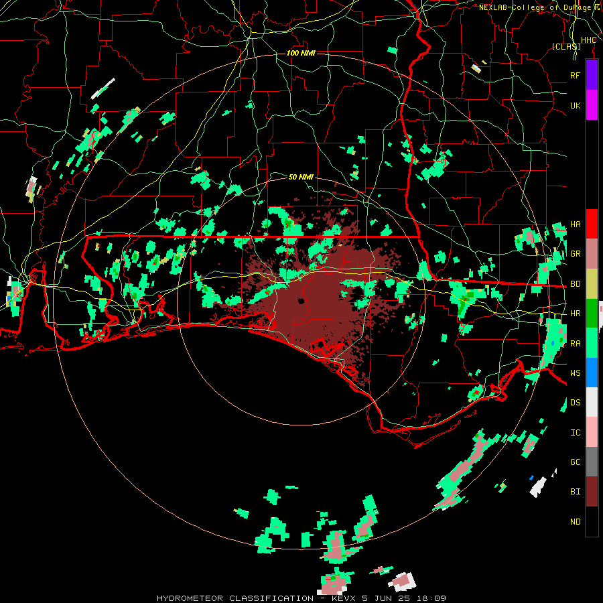Click the magenta UK color swatch
This screenshot has width=603, height=603.
592,105
